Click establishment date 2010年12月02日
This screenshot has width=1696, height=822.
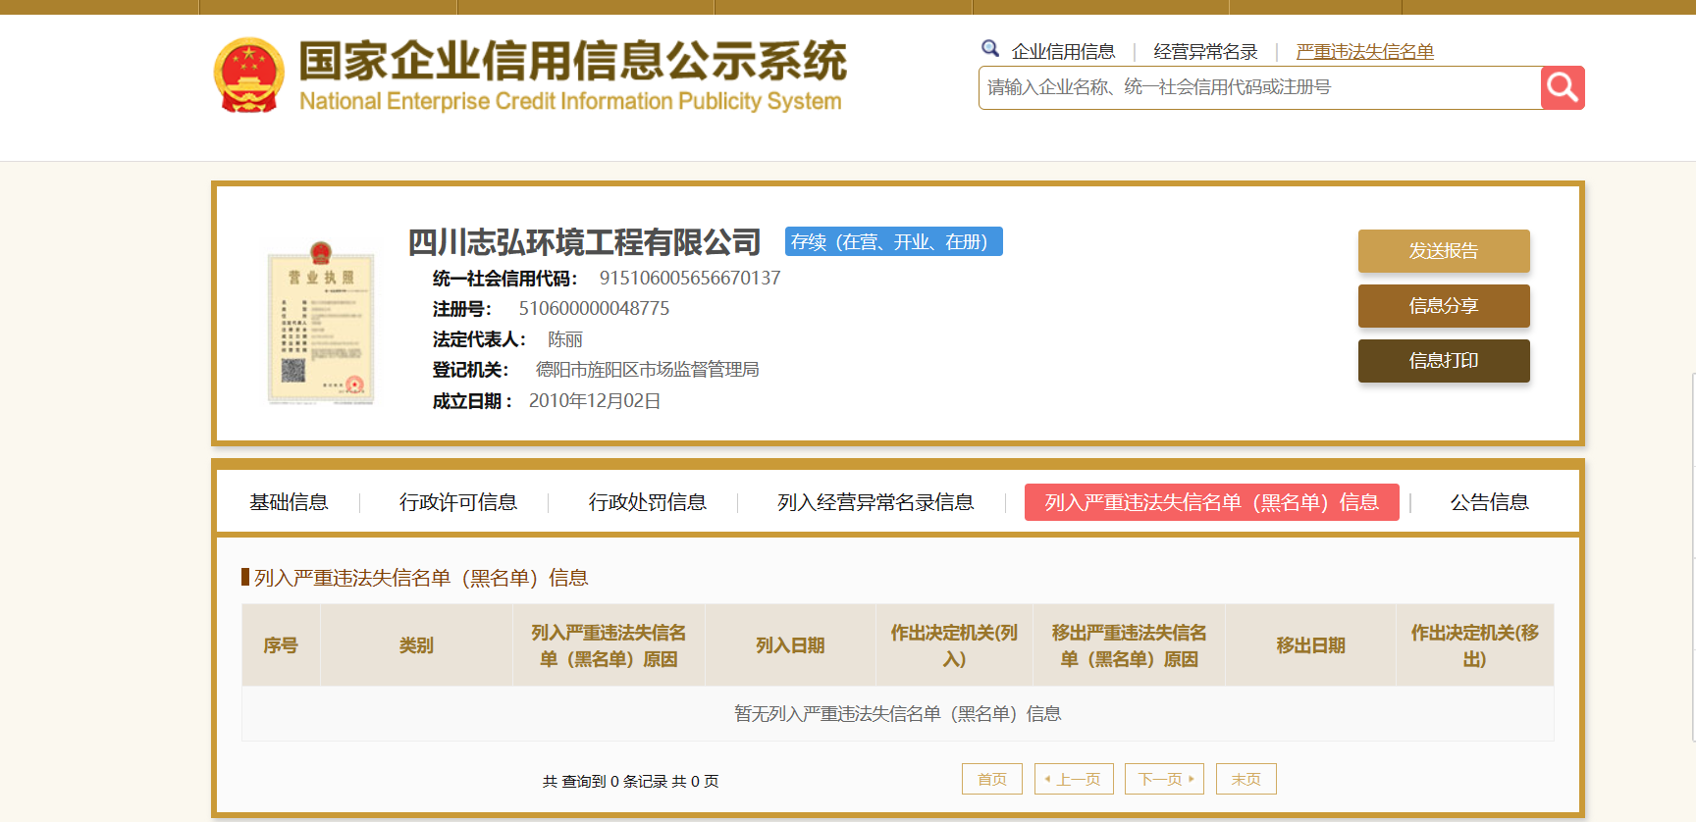click(595, 401)
